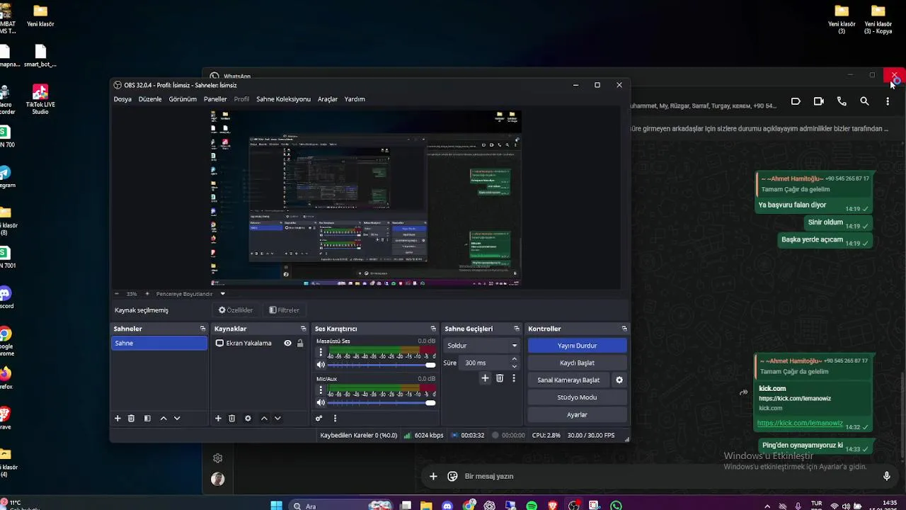Open advanced audio properties gears icon
Screen dimensions: 906x510
(x=319, y=419)
